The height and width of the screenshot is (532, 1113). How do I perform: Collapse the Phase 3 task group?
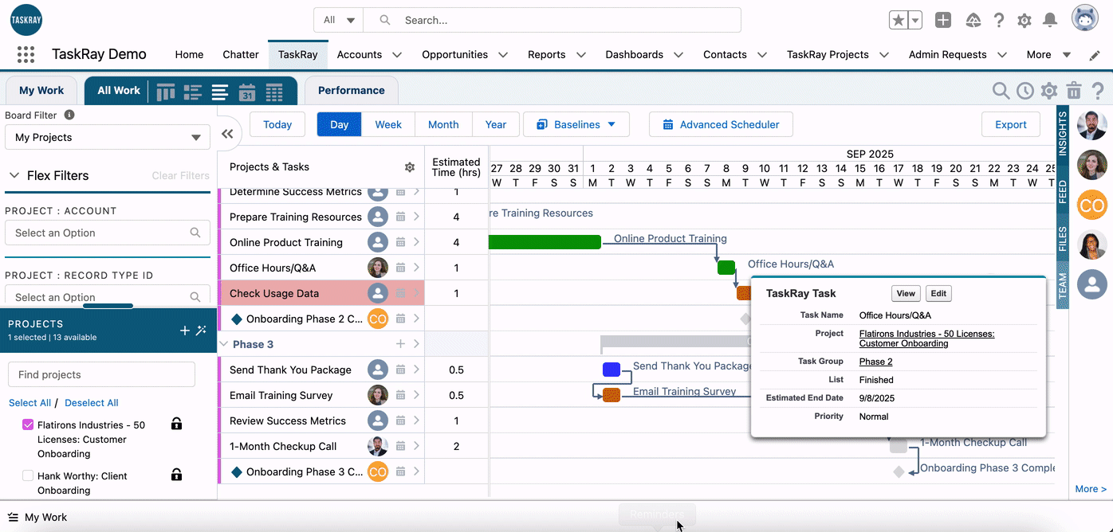click(x=222, y=345)
